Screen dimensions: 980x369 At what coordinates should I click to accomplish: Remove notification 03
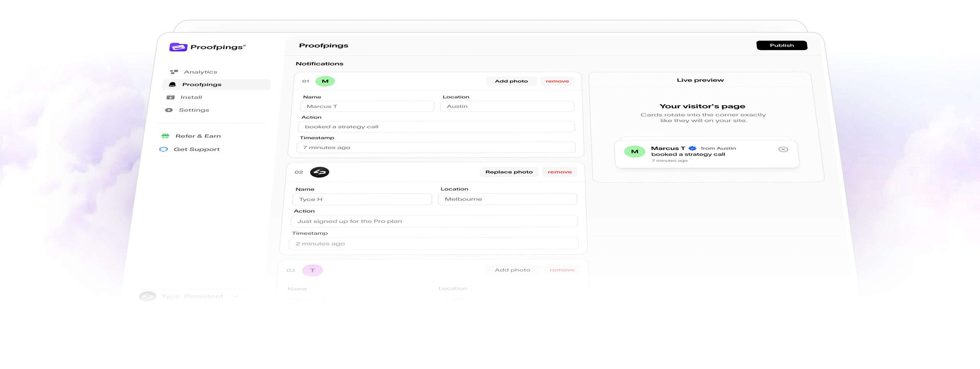562,270
